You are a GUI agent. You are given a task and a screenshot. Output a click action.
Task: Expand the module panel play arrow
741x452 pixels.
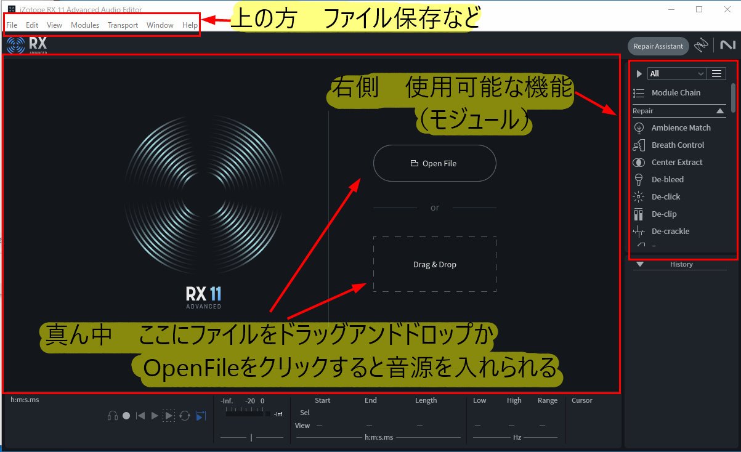pos(639,73)
